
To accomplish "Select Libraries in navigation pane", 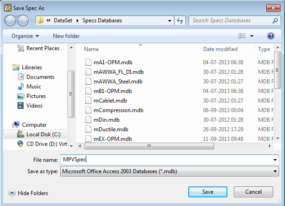I will pyautogui.click(x=32, y=67).
